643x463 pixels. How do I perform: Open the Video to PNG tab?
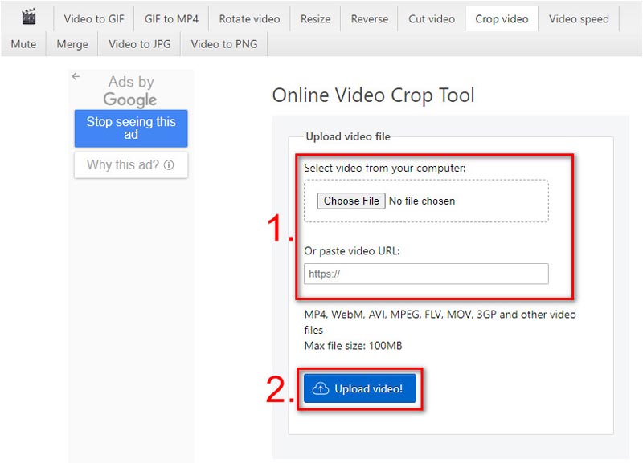click(224, 44)
